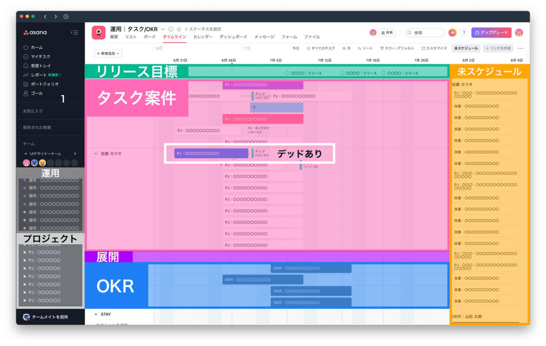546x346 pixels.
Task: Click the 6月 21日 date header
Action: pyautogui.click(x=180, y=60)
